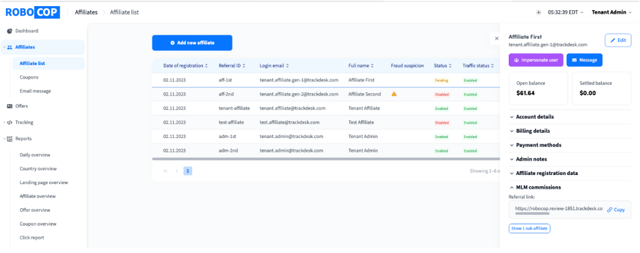Click the Tracking code icon in sidebar
The image size is (640, 253).
(x=10, y=122)
